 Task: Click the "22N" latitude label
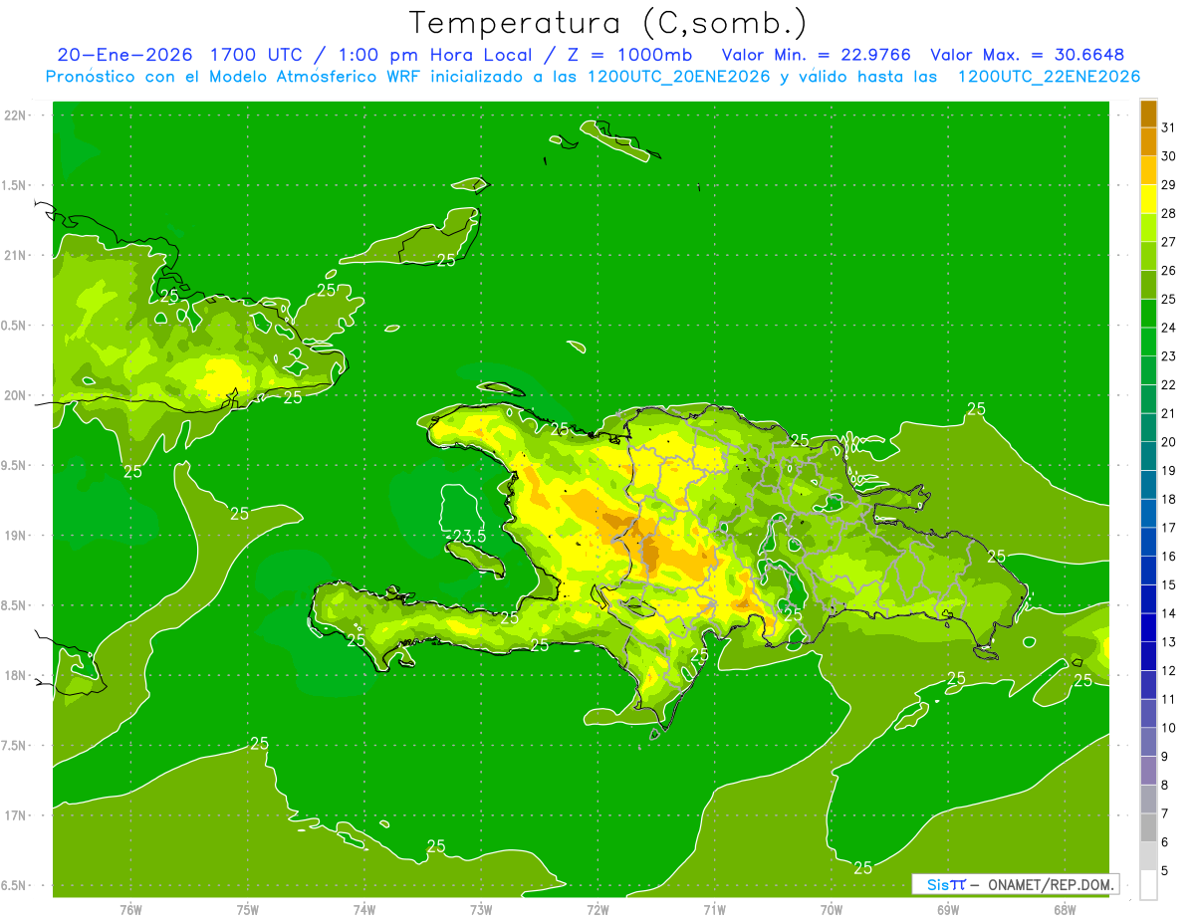pos(16,115)
